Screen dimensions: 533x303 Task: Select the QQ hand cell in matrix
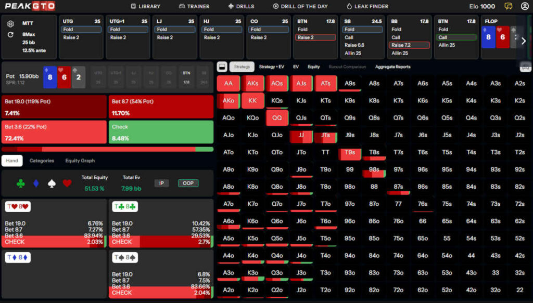point(277,117)
